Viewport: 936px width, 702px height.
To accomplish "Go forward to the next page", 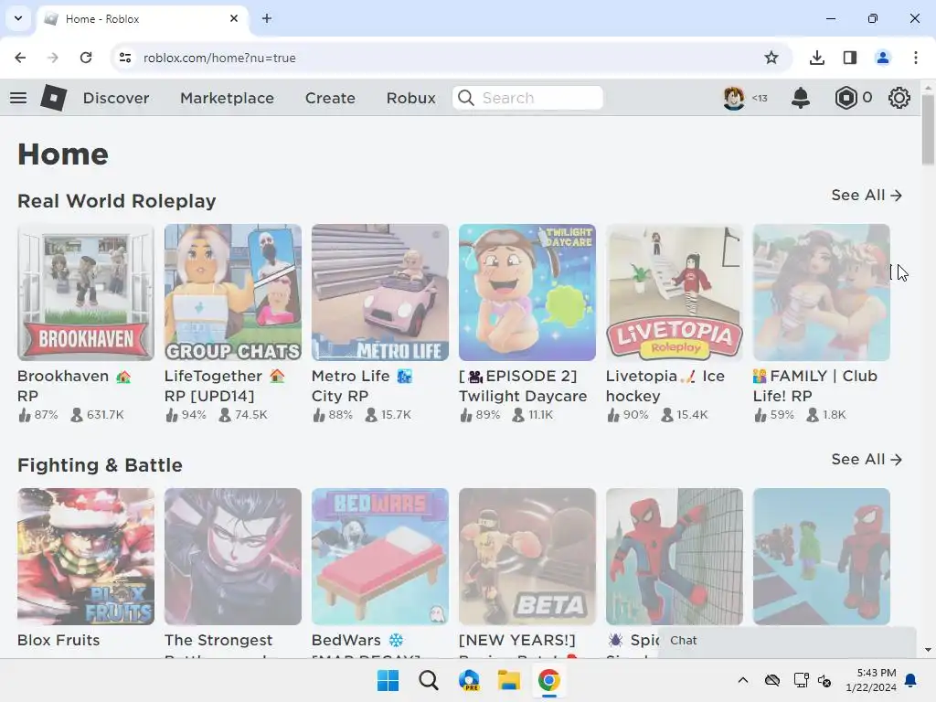I will 53,58.
